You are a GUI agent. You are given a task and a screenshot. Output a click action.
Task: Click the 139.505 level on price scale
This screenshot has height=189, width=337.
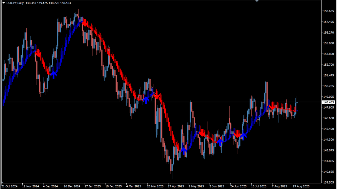(x=328, y=182)
